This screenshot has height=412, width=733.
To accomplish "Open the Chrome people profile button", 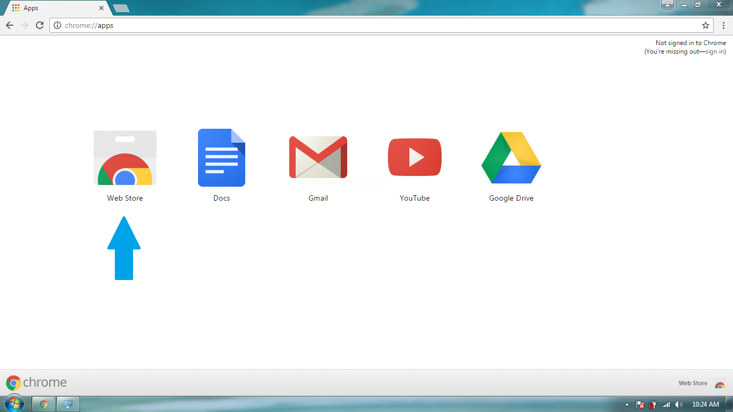I will (x=668, y=4).
